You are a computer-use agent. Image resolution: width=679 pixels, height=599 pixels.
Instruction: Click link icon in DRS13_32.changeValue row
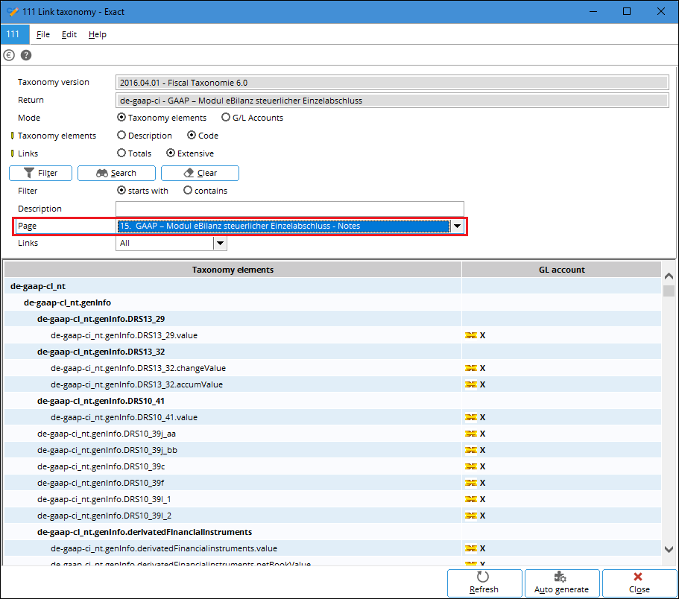(x=471, y=368)
